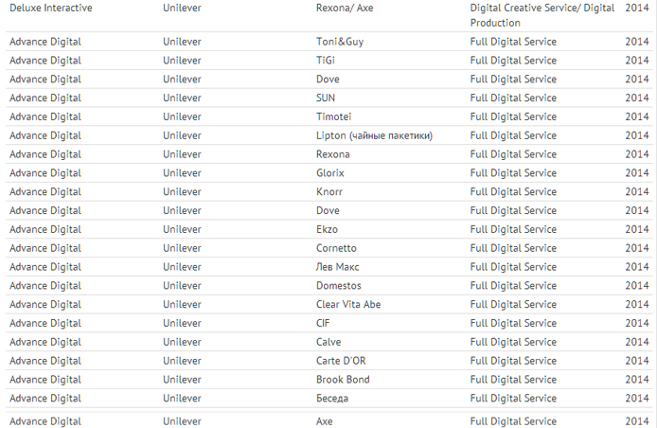657x428 pixels.
Task: Click the TIGI brand entry
Action: tap(326, 61)
